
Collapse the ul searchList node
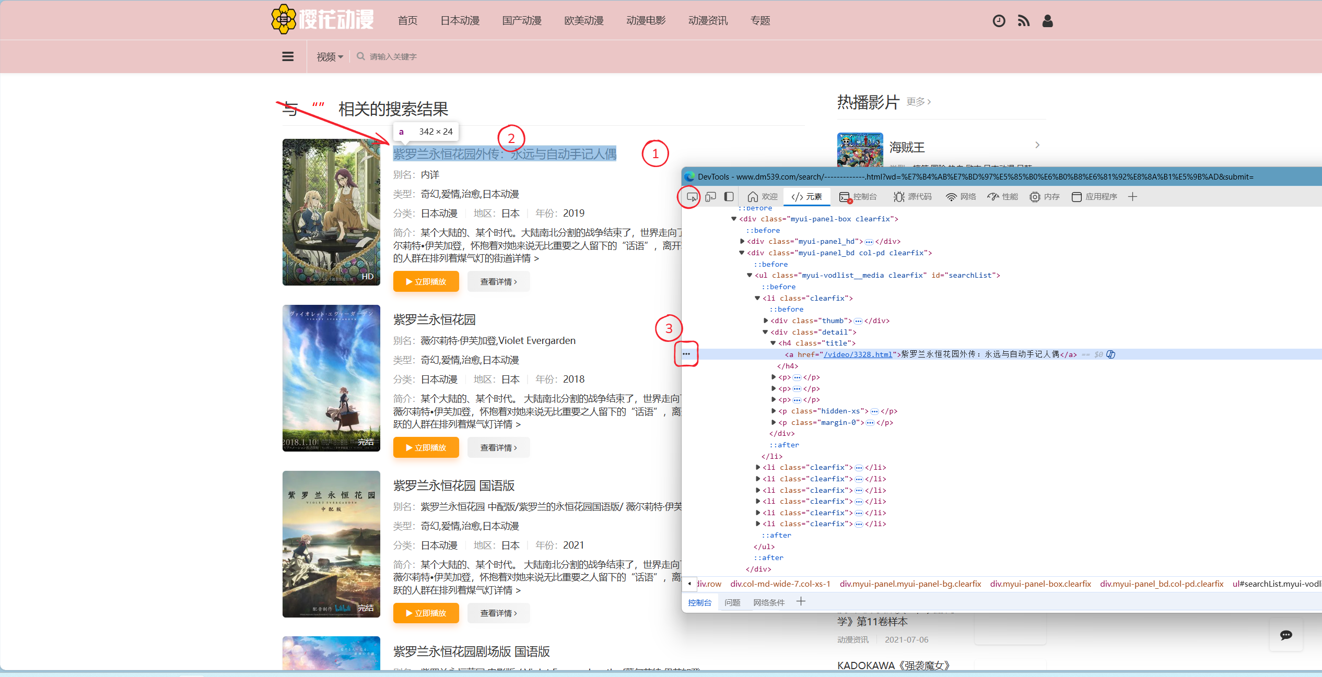tap(750, 275)
